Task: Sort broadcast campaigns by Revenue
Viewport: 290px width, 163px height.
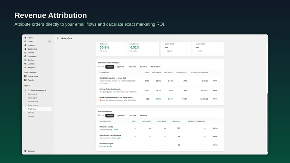Action: pyautogui.click(x=144, y=67)
